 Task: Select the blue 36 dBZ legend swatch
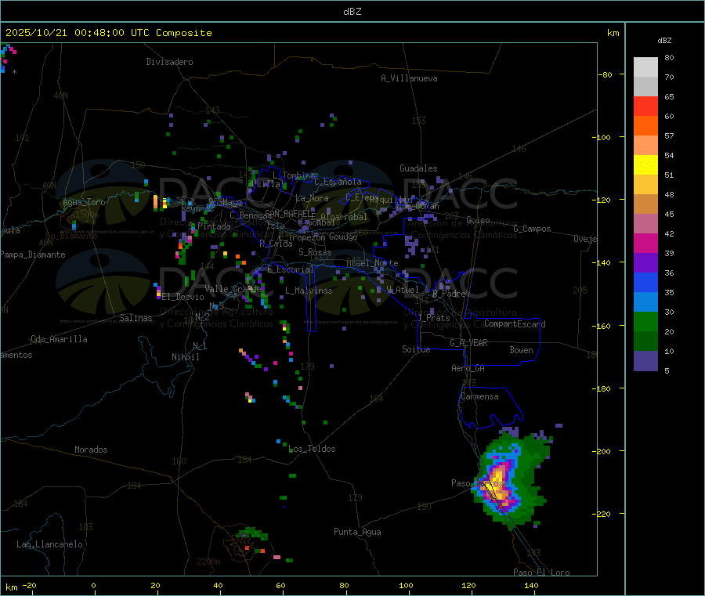[645, 282]
